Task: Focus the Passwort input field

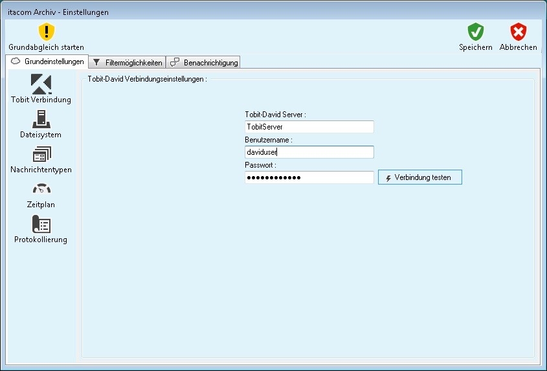Action: tap(309, 177)
